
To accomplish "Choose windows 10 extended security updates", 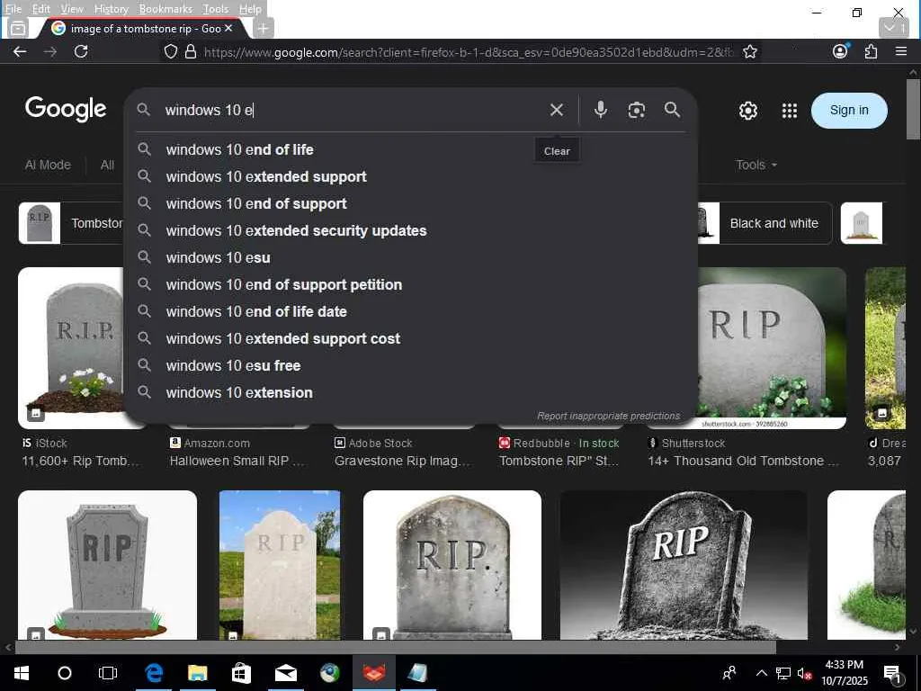I will click(x=410, y=231).
